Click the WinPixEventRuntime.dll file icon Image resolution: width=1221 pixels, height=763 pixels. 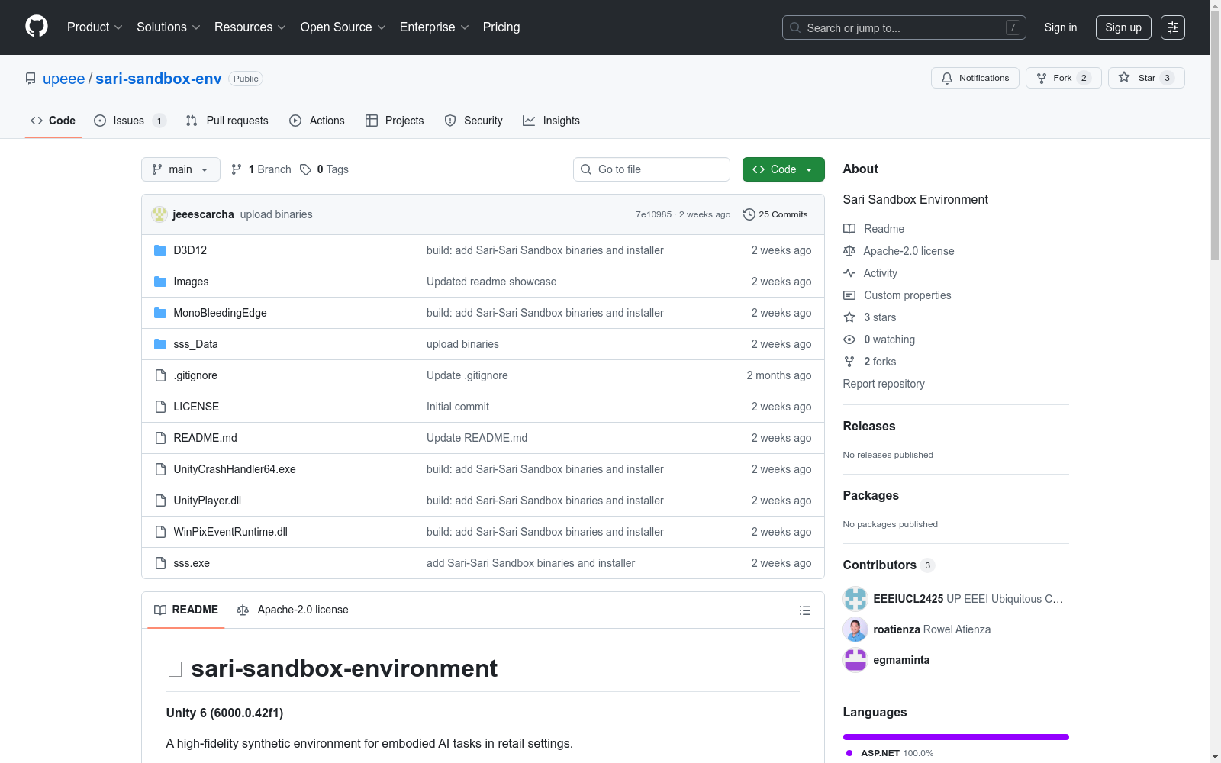point(160,532)
